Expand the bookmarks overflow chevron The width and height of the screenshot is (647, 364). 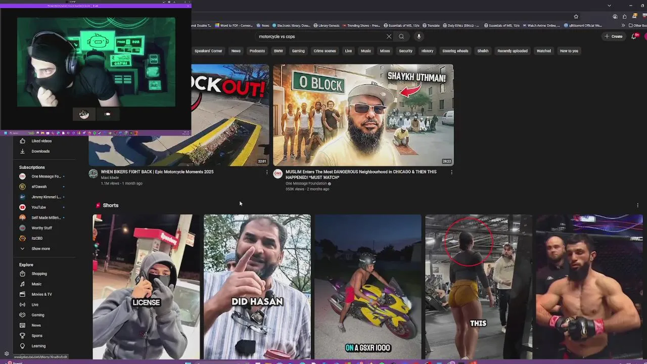click(623, 25)
